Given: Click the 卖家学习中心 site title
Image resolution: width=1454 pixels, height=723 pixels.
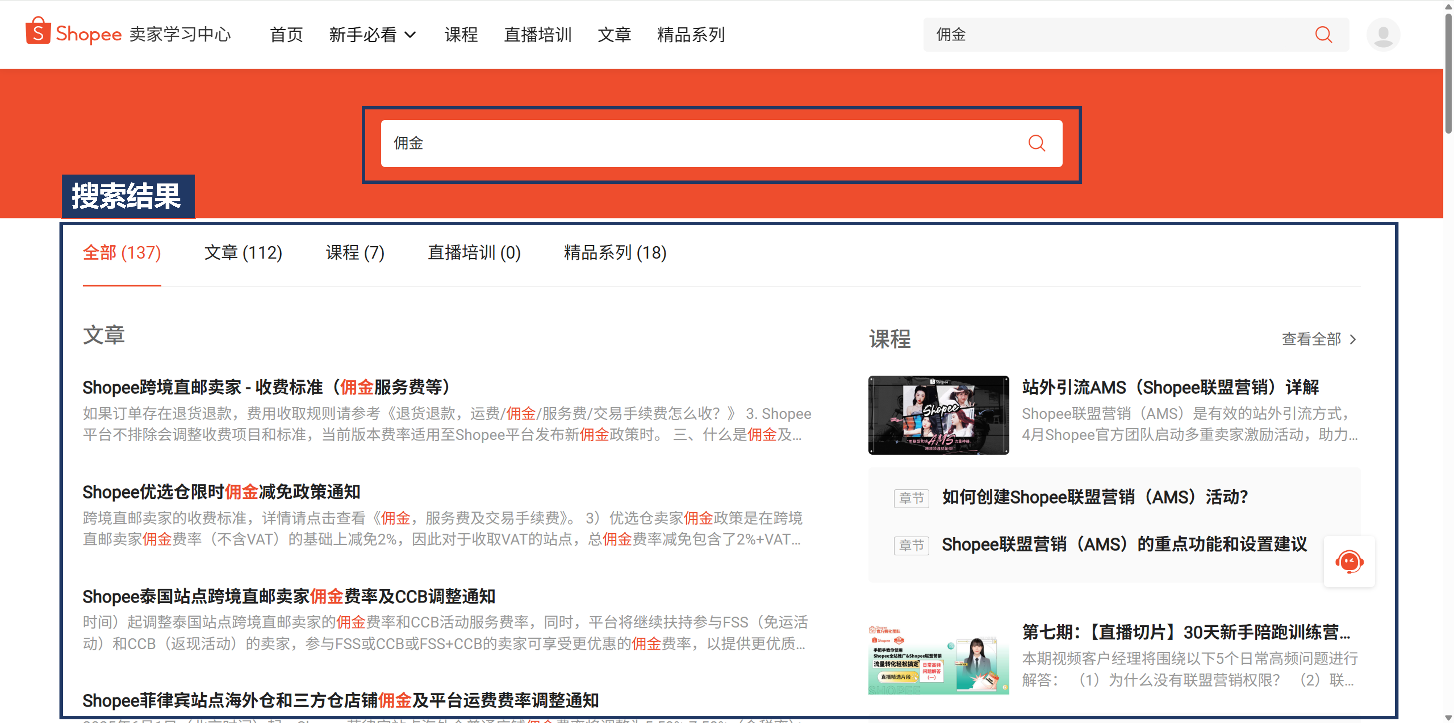Looking at the screenshot, I should 180,34.
